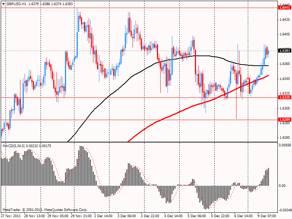Select the MACD scale value -0.00346
The width and height of the screenshot is (292, 219).
(x=285, y=210)
